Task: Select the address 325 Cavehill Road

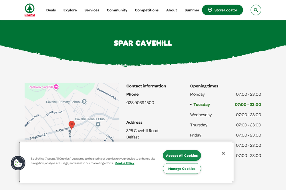Action: (x=142, y=130)
